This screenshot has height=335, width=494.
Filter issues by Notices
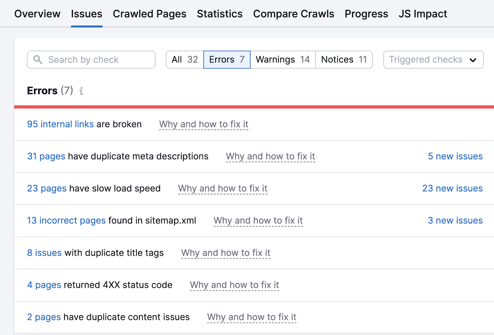click(344, 60)
